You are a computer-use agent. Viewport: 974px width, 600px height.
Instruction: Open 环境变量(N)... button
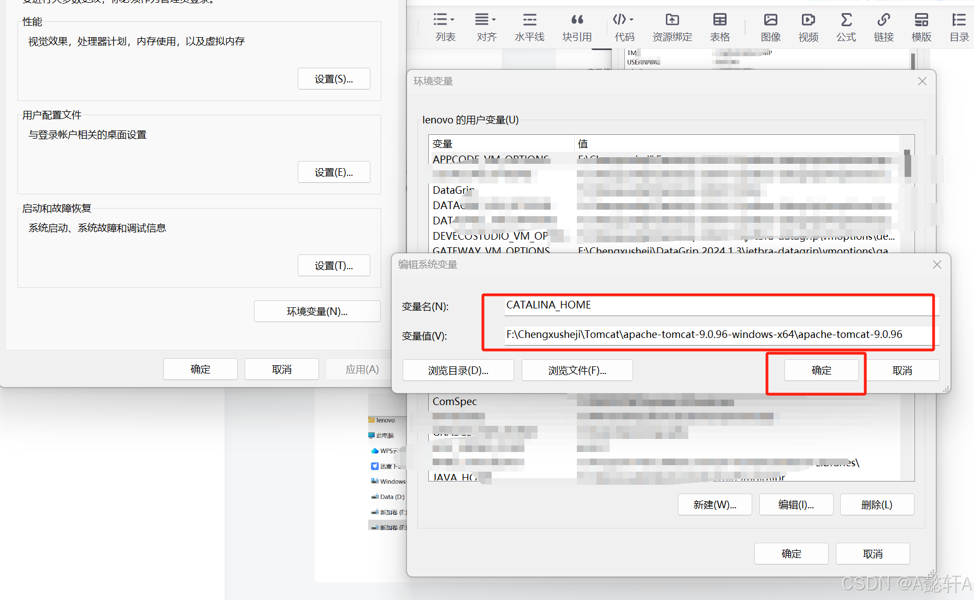tap(317, 312)
